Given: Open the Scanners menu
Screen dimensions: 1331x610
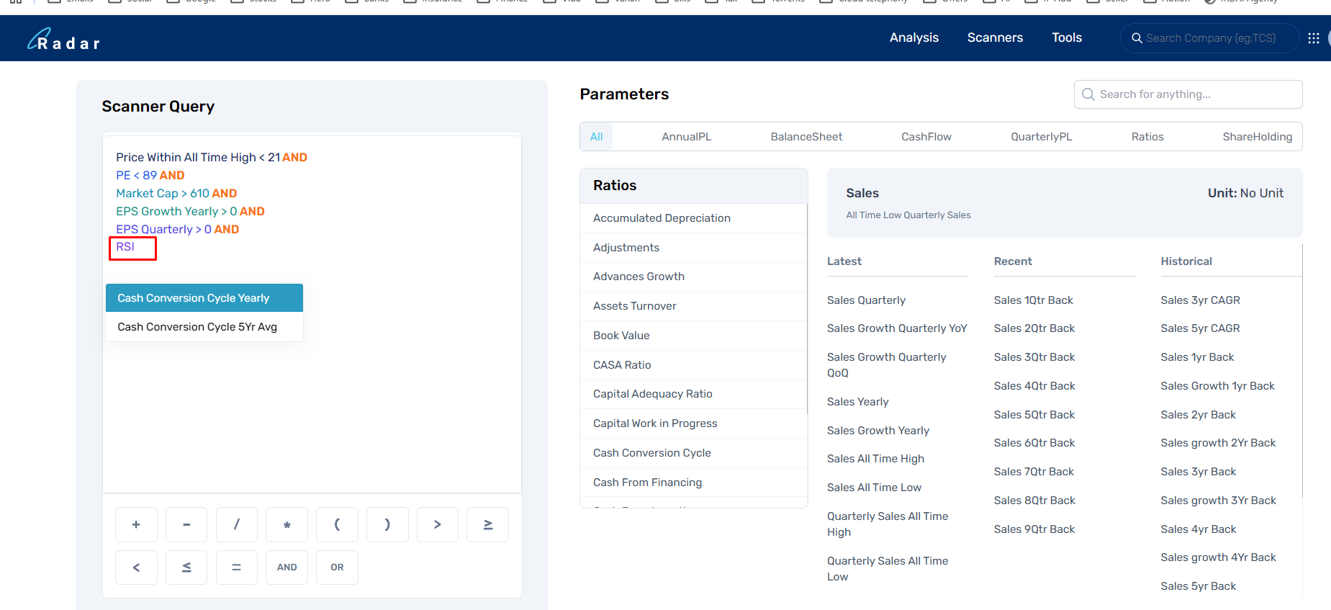Looking at the screenshot, I should click(x=995, y=37).
